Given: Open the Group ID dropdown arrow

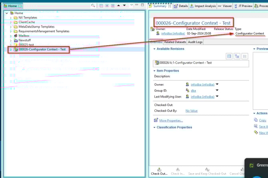Looking at the screenshot, I should click(218, 90).
